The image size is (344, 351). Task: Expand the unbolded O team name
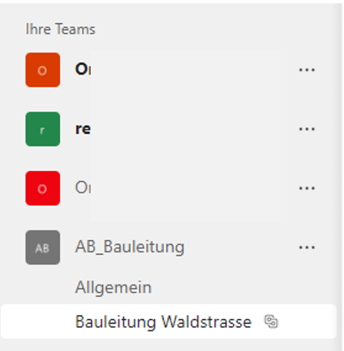coord(83,187)
